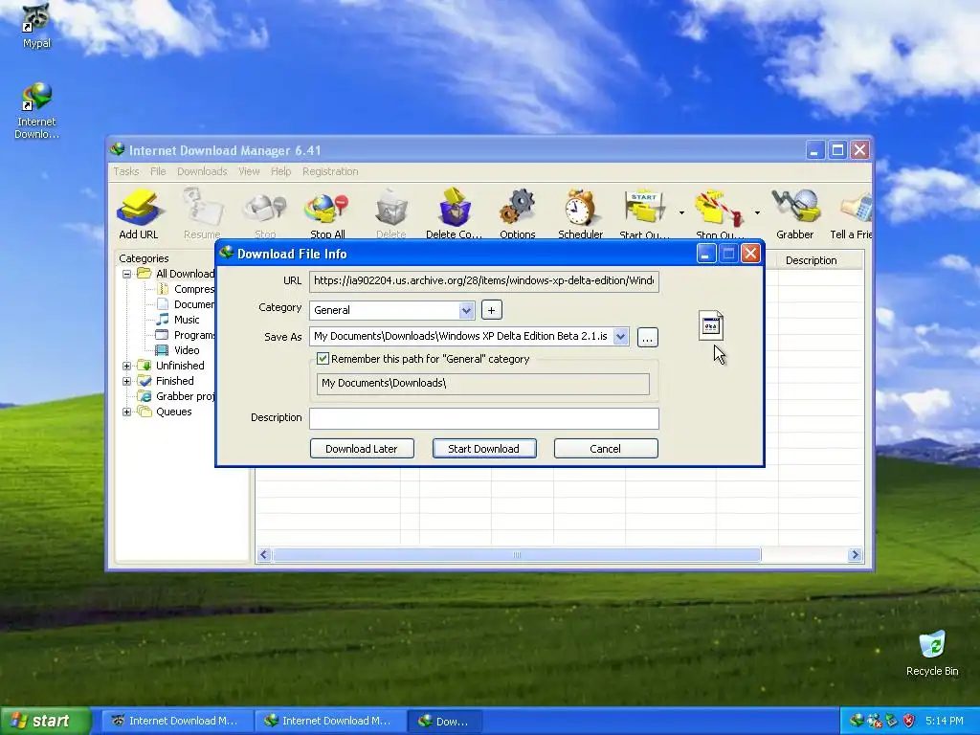
Task: Click the IDM tray icon in the taskbar
Action: tap(857, 721)
